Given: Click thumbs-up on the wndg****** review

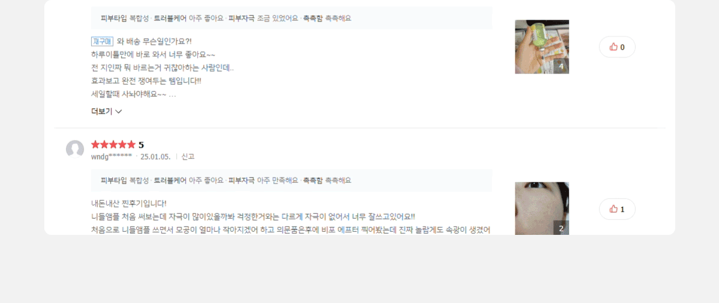Looking at the screenshot, I should [617, 209].
